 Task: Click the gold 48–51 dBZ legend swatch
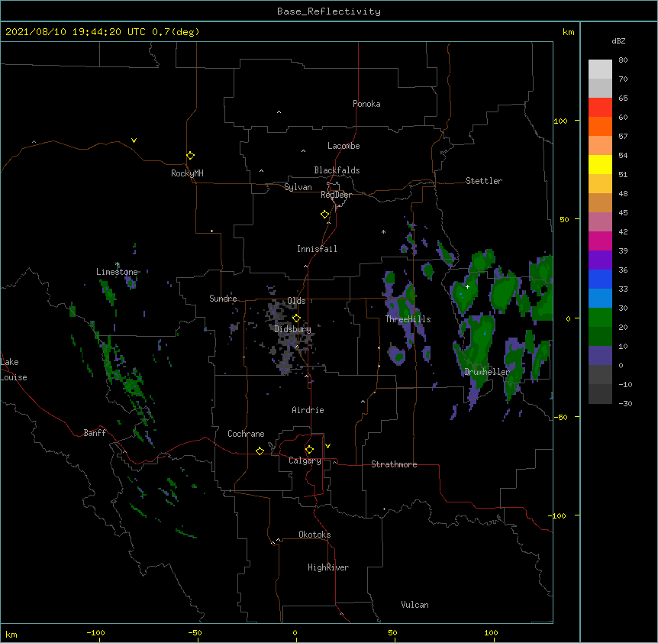[x=600, y=183]
